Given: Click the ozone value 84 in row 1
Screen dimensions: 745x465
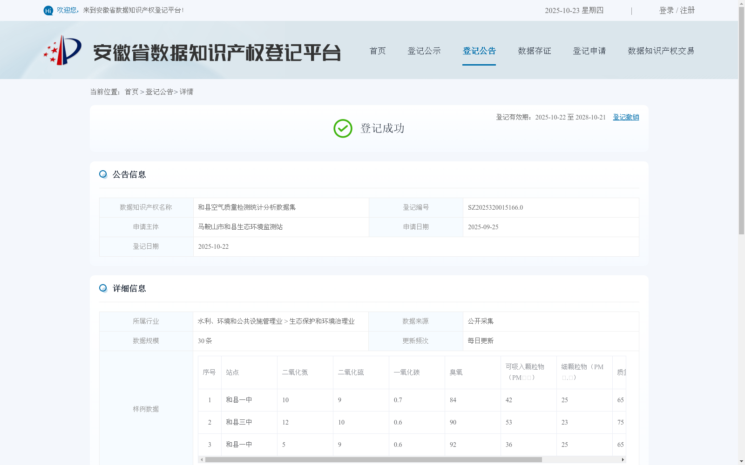Looking at the screenshot, I should [453, 400].
